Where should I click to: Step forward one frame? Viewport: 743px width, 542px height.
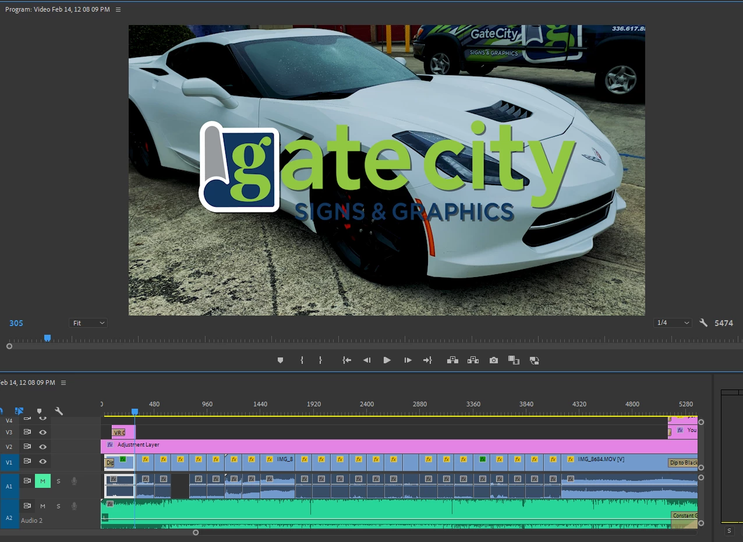tap(408, 360)
